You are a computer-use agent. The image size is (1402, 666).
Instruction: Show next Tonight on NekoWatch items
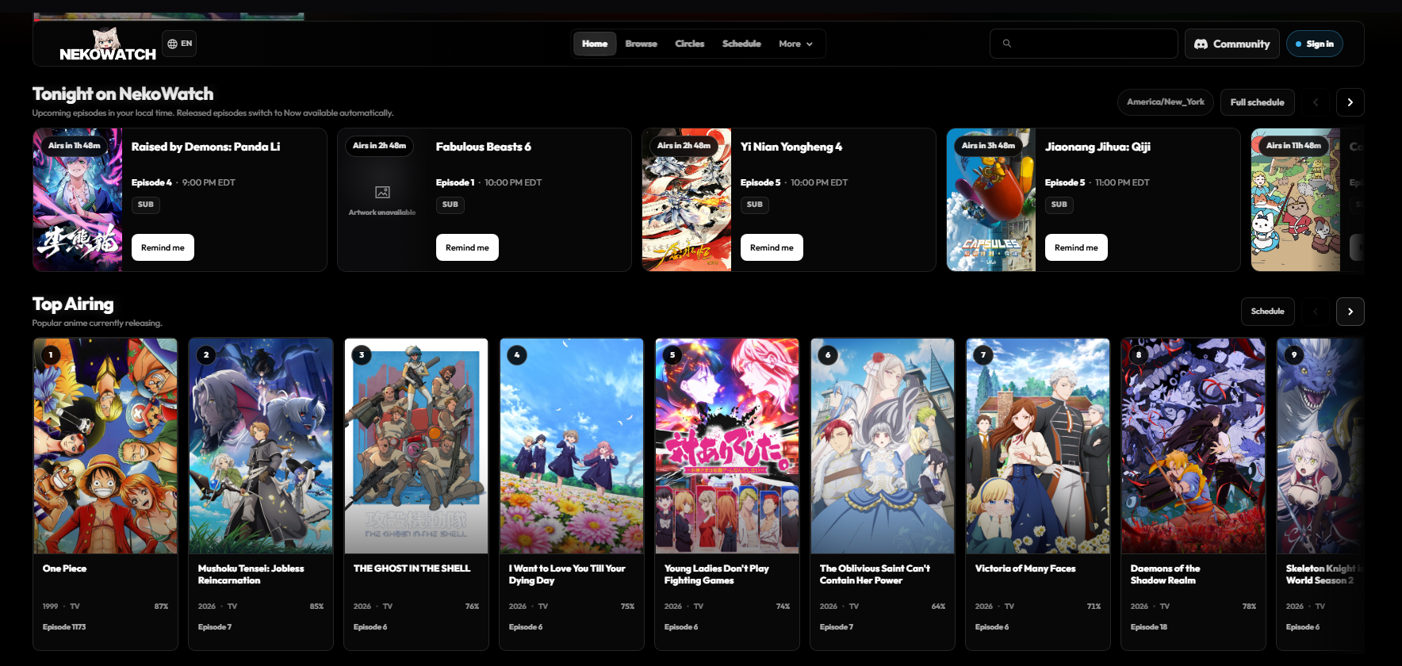1350,102
